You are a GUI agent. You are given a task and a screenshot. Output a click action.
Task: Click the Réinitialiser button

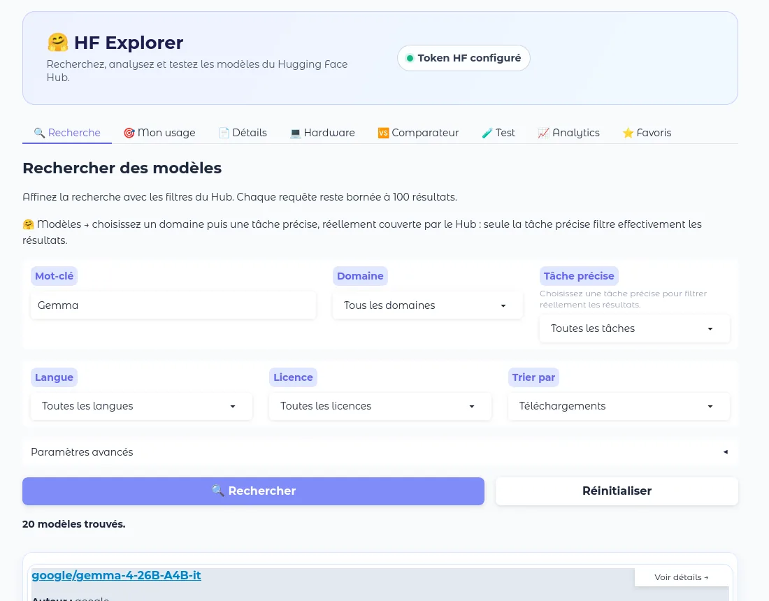pyautogui.click(x=617, y=491)
